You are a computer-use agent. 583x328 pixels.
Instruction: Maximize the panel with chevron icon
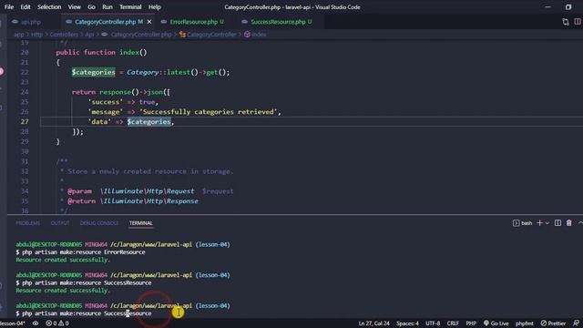pyautogui.click(x=580, y=223)
